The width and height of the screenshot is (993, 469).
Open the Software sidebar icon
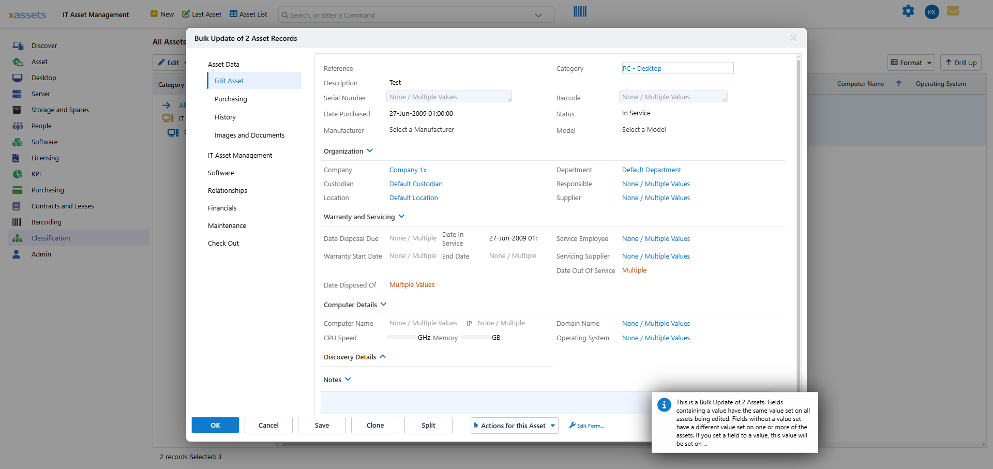[18, 142]
